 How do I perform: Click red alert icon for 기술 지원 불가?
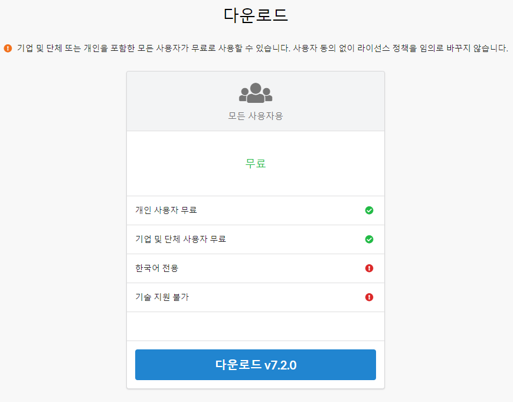coord(369,297)
